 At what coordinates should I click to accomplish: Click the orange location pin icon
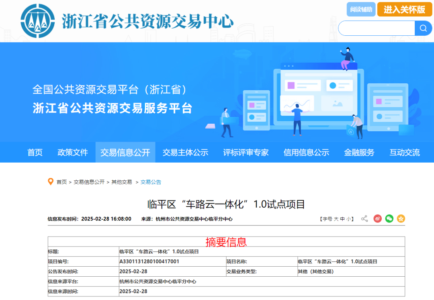pyautogui.click(x=51, y=182)
